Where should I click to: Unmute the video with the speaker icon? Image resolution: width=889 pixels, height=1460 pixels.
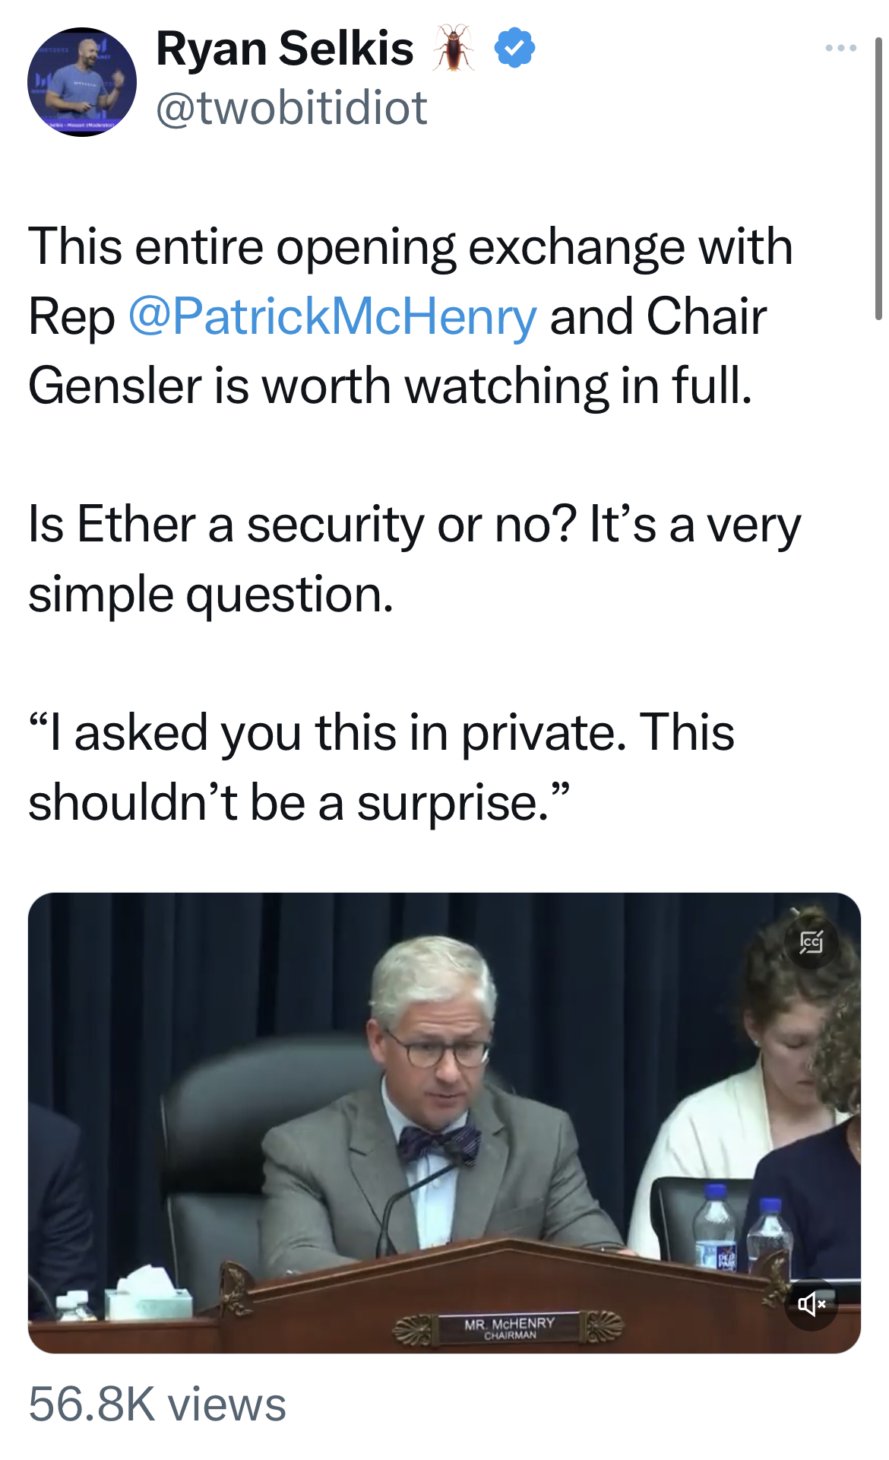click(811, 1304)
